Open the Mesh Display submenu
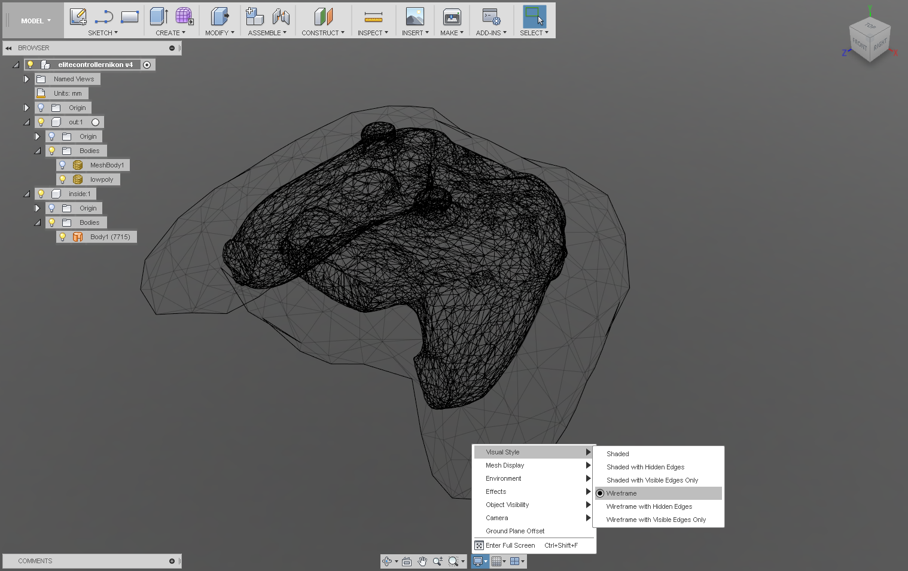This screenshot has width=908, height=571. coord(534,465)
